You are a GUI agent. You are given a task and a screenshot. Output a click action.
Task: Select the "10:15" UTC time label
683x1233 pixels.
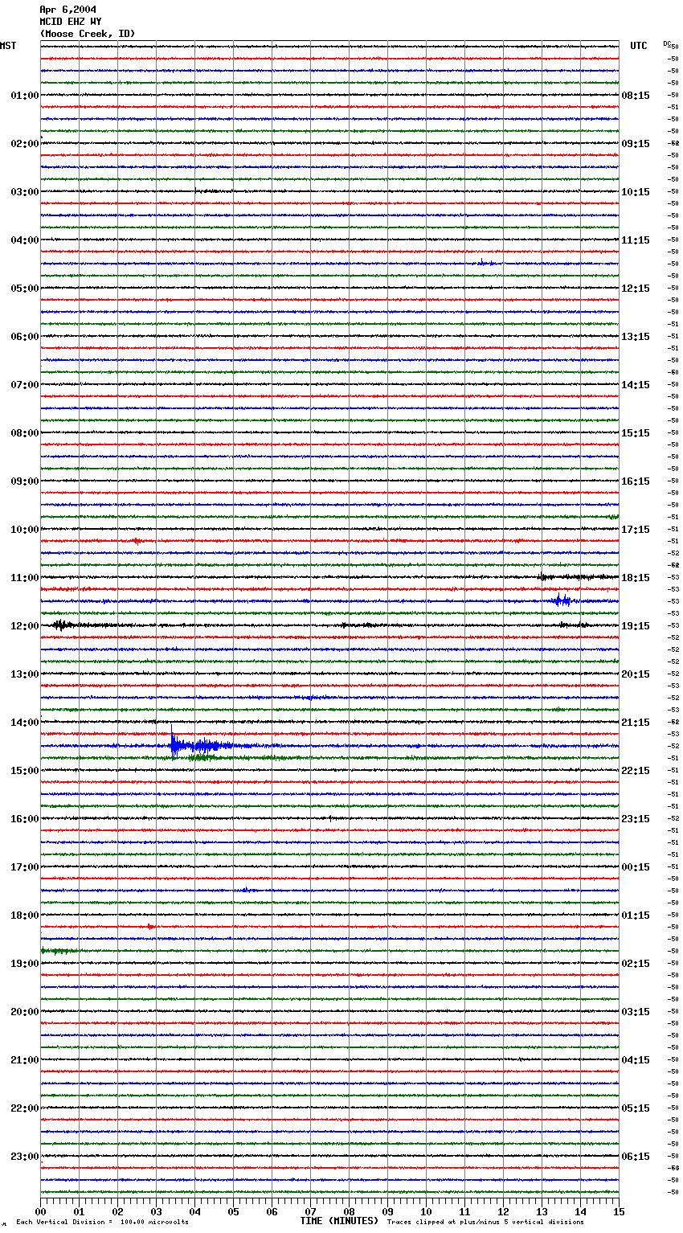pyautogui.click(x=636, y=192)
